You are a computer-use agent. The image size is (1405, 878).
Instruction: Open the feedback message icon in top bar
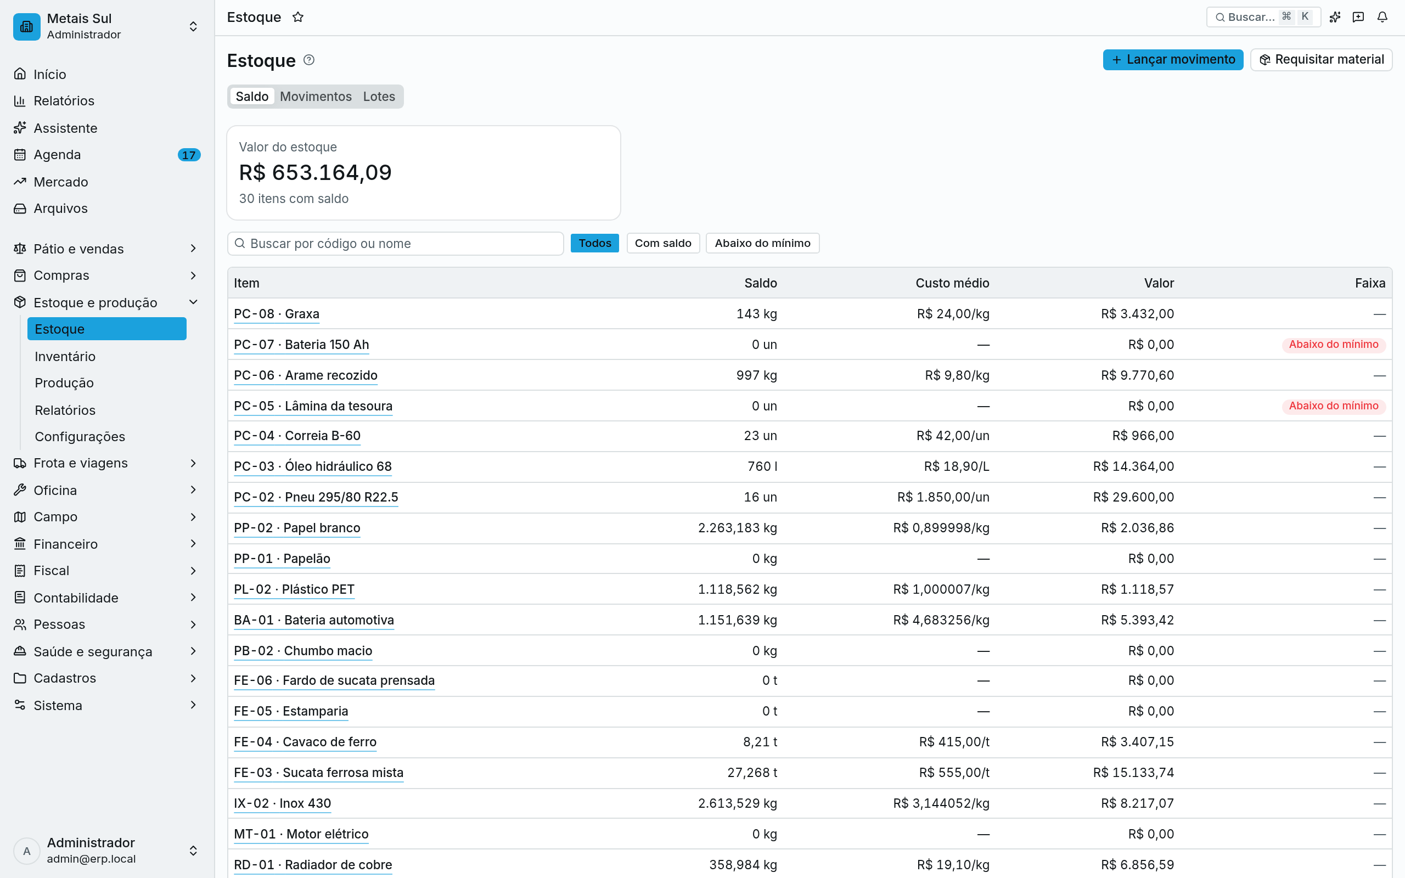tap(1358, 18)
